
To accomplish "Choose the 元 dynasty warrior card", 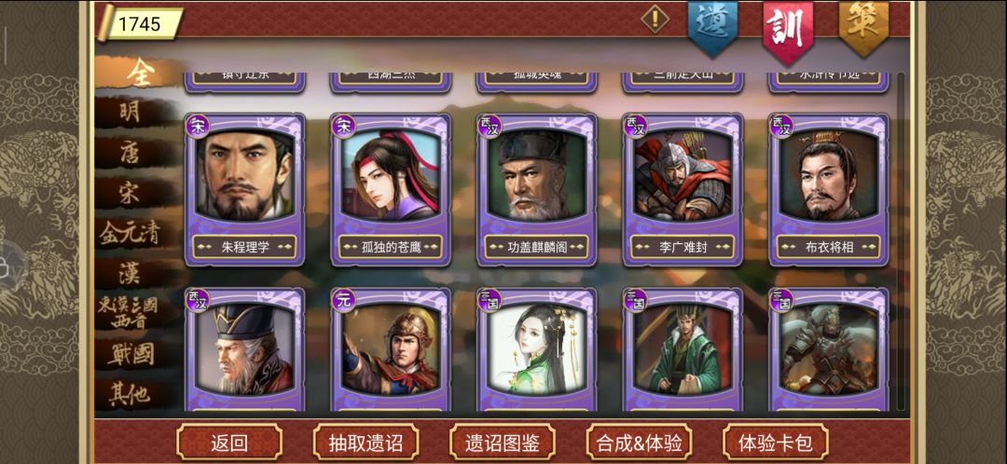I will tap(391, 349).
